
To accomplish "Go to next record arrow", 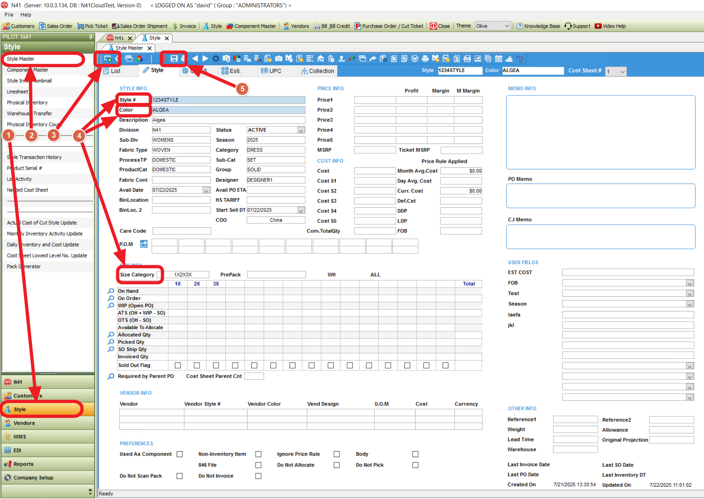I will 205,59.
